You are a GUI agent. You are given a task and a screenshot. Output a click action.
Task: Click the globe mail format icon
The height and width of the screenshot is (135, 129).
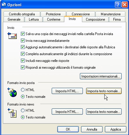point(12,92)
